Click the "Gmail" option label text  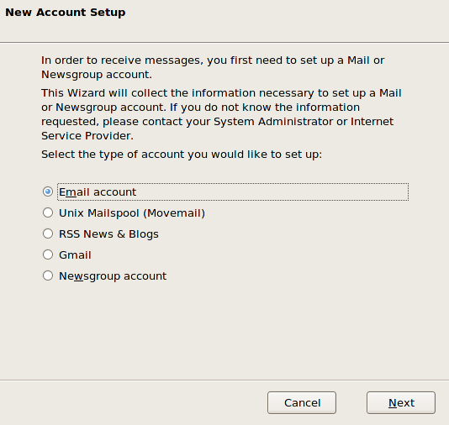(75, 254)
